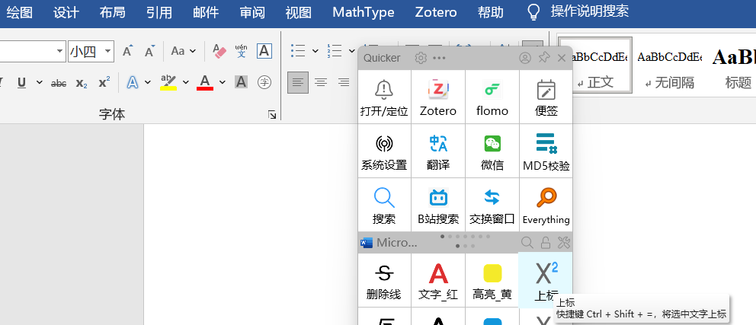Toggle underline formatting

21,83
